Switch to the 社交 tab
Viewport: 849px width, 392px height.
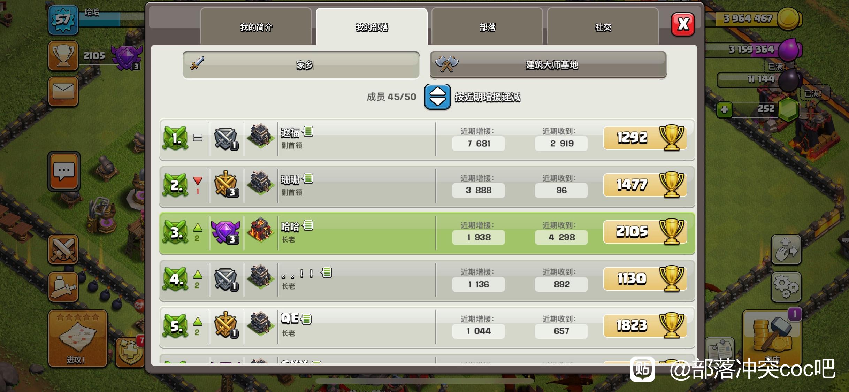[603, 26]
